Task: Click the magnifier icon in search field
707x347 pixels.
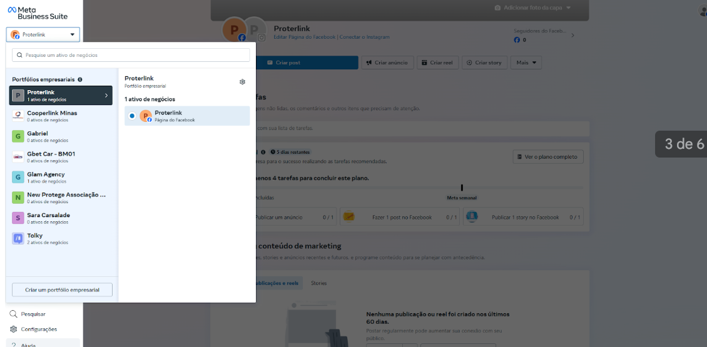Action: [x=20, y=55]
